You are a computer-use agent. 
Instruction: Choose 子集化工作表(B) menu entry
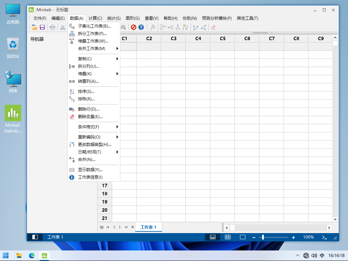pos(94,26)
